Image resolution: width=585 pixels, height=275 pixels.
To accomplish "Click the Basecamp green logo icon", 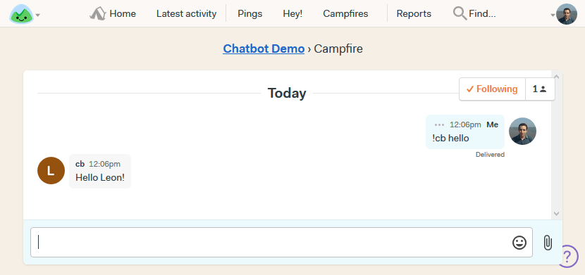I will coord(21,14).
